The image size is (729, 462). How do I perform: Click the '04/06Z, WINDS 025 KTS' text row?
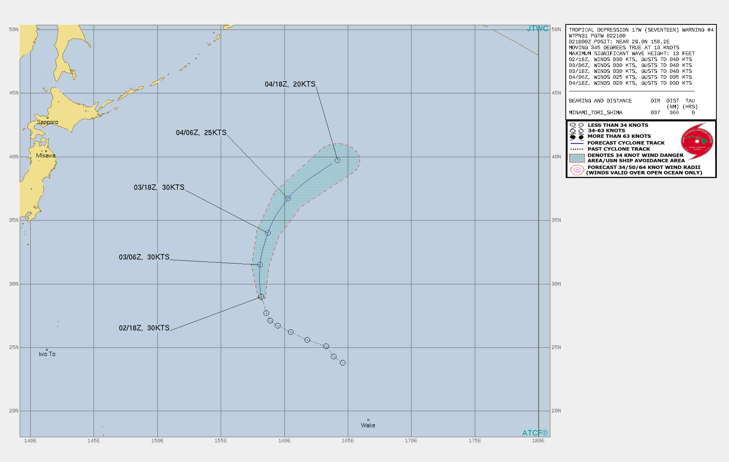pos(630,77)
